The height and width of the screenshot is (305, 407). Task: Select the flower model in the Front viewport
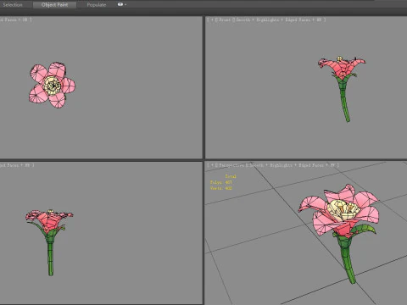click(342, 89)
